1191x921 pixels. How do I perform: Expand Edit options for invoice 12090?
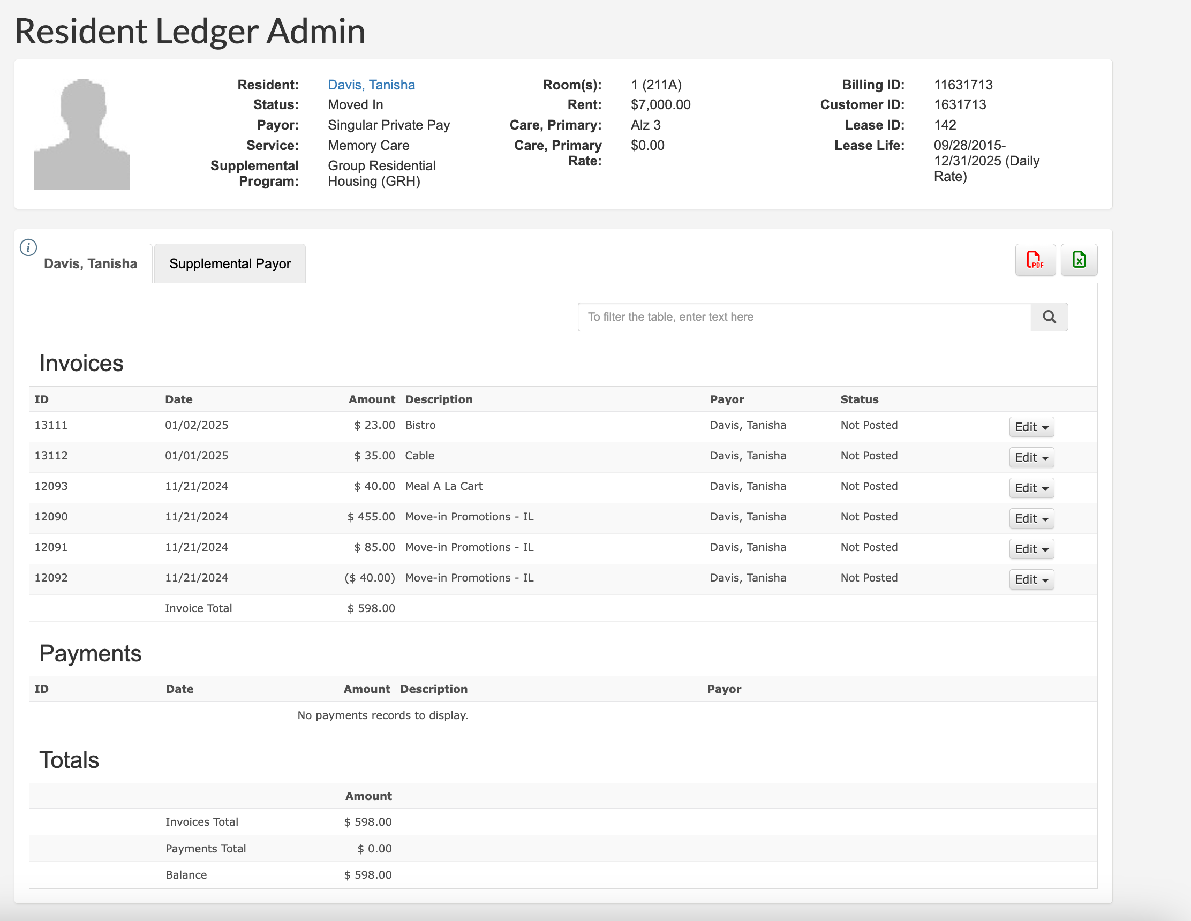pyautogui.click(x=1031, y=518)
